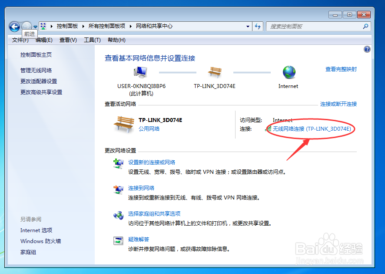The width and height of the screenshot is (385, 274).
Task: Open the 工具(T) menu
Action: pos(92,40)
